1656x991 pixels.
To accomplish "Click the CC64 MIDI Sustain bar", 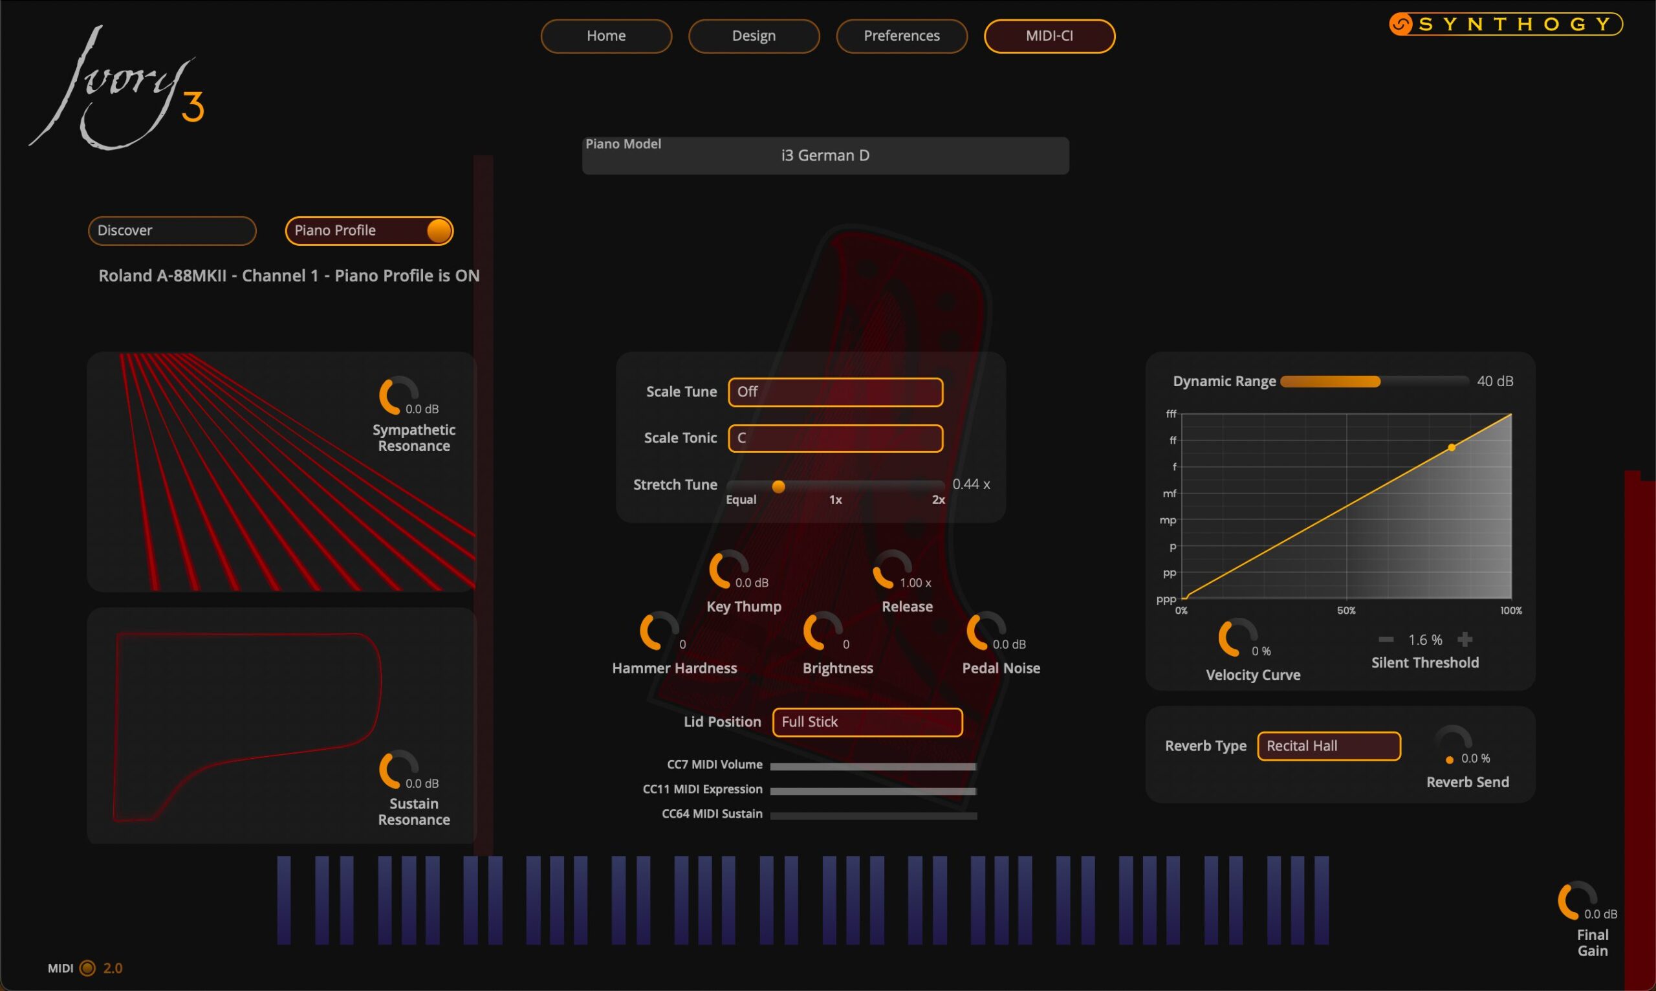I will tap(873, 816).
